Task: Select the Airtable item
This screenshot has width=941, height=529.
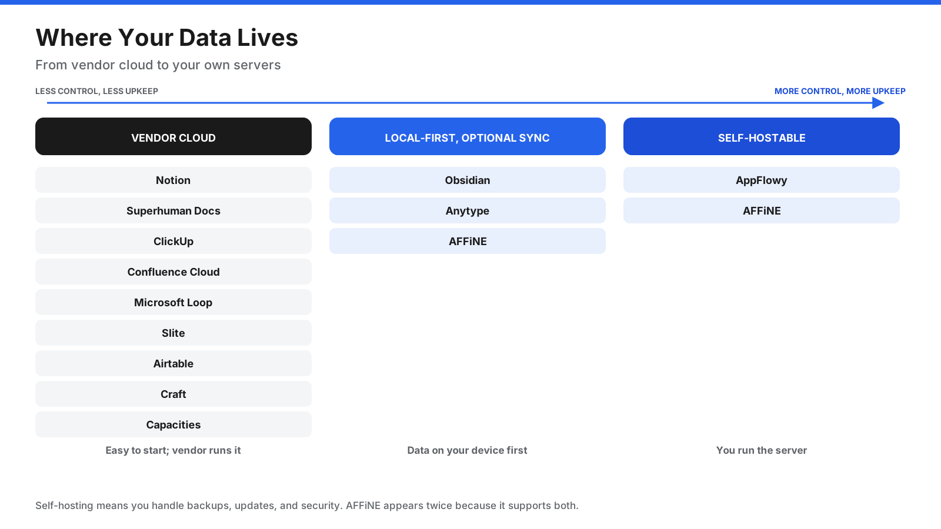Action: click(x=173, y=363)
